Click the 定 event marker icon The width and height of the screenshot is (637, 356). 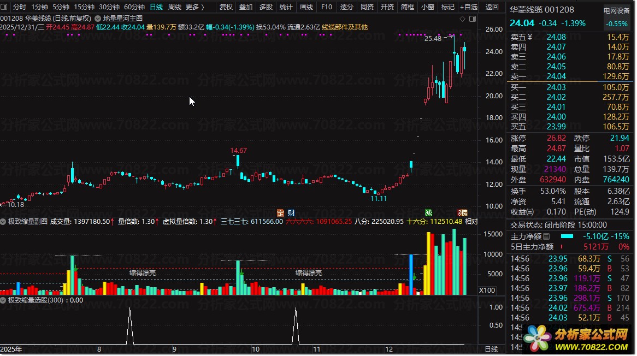coord(280,213)
